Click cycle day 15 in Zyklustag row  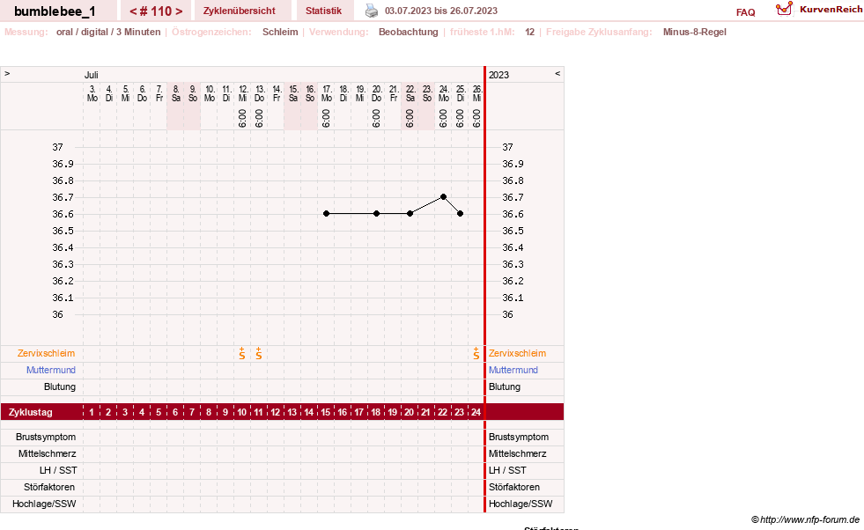point(326,412)
